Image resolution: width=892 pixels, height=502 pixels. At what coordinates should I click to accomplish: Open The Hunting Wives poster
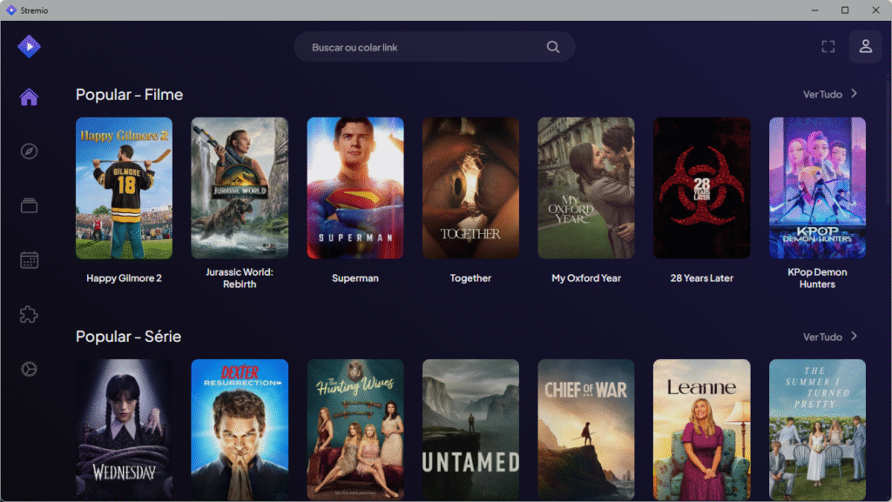(355, 429)
